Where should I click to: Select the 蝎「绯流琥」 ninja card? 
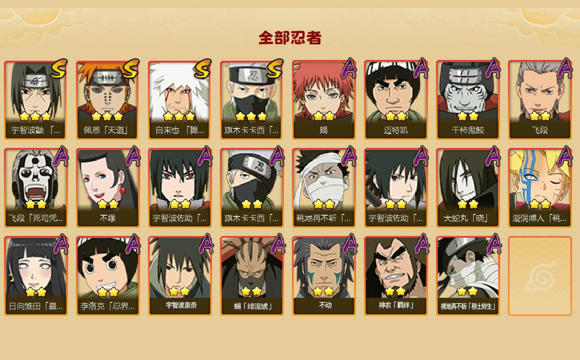click(x=252, y=276)
